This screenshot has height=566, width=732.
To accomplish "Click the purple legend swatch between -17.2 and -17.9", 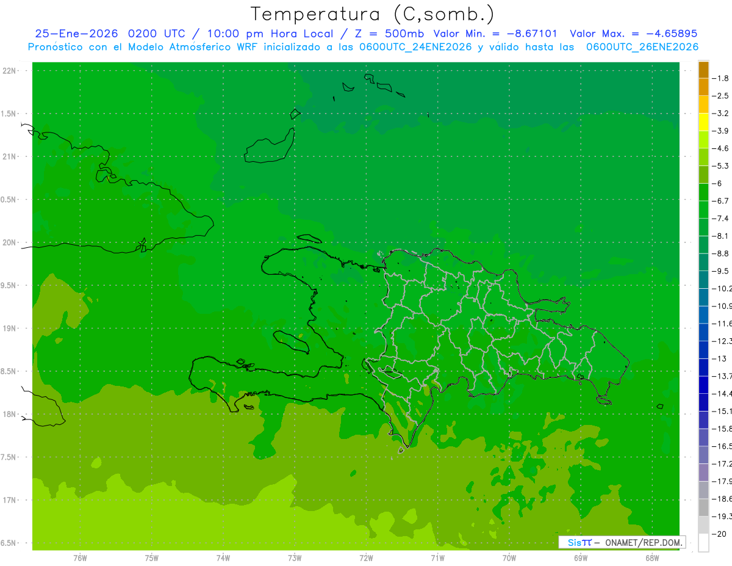I will click(x=703, y=473).
